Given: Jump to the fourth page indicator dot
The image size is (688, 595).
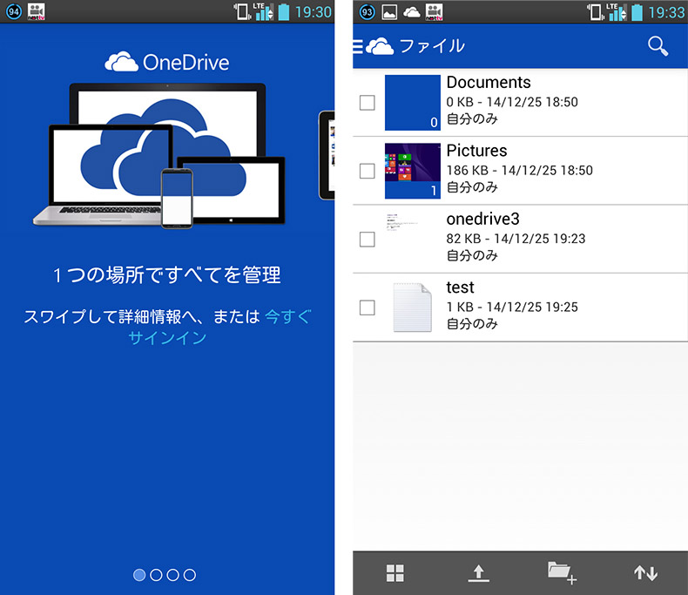Looking at the screenshot, I should (190, 575).
